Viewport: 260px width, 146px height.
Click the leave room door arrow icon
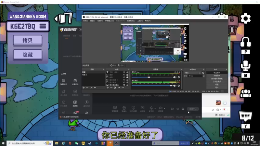click(63, 18)
